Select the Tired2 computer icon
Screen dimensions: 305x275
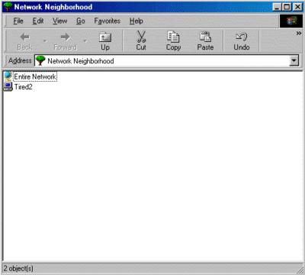[8, 87]
